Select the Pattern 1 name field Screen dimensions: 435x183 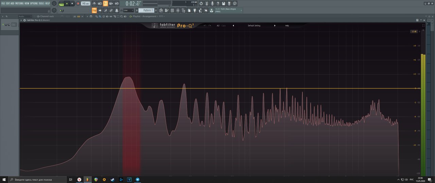click(x=146, y=11)
